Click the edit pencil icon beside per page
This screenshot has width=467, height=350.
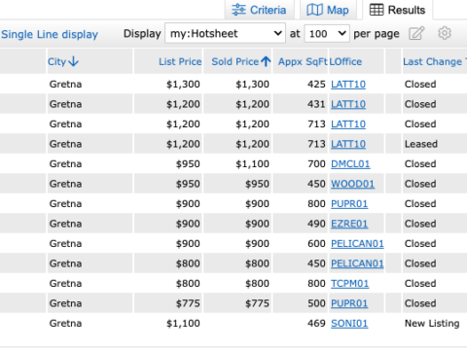416,33
